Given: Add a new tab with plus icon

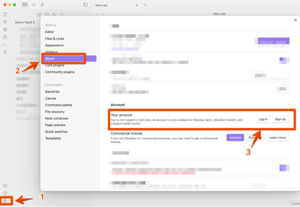Looking at the screenshot, I should 145,5.
